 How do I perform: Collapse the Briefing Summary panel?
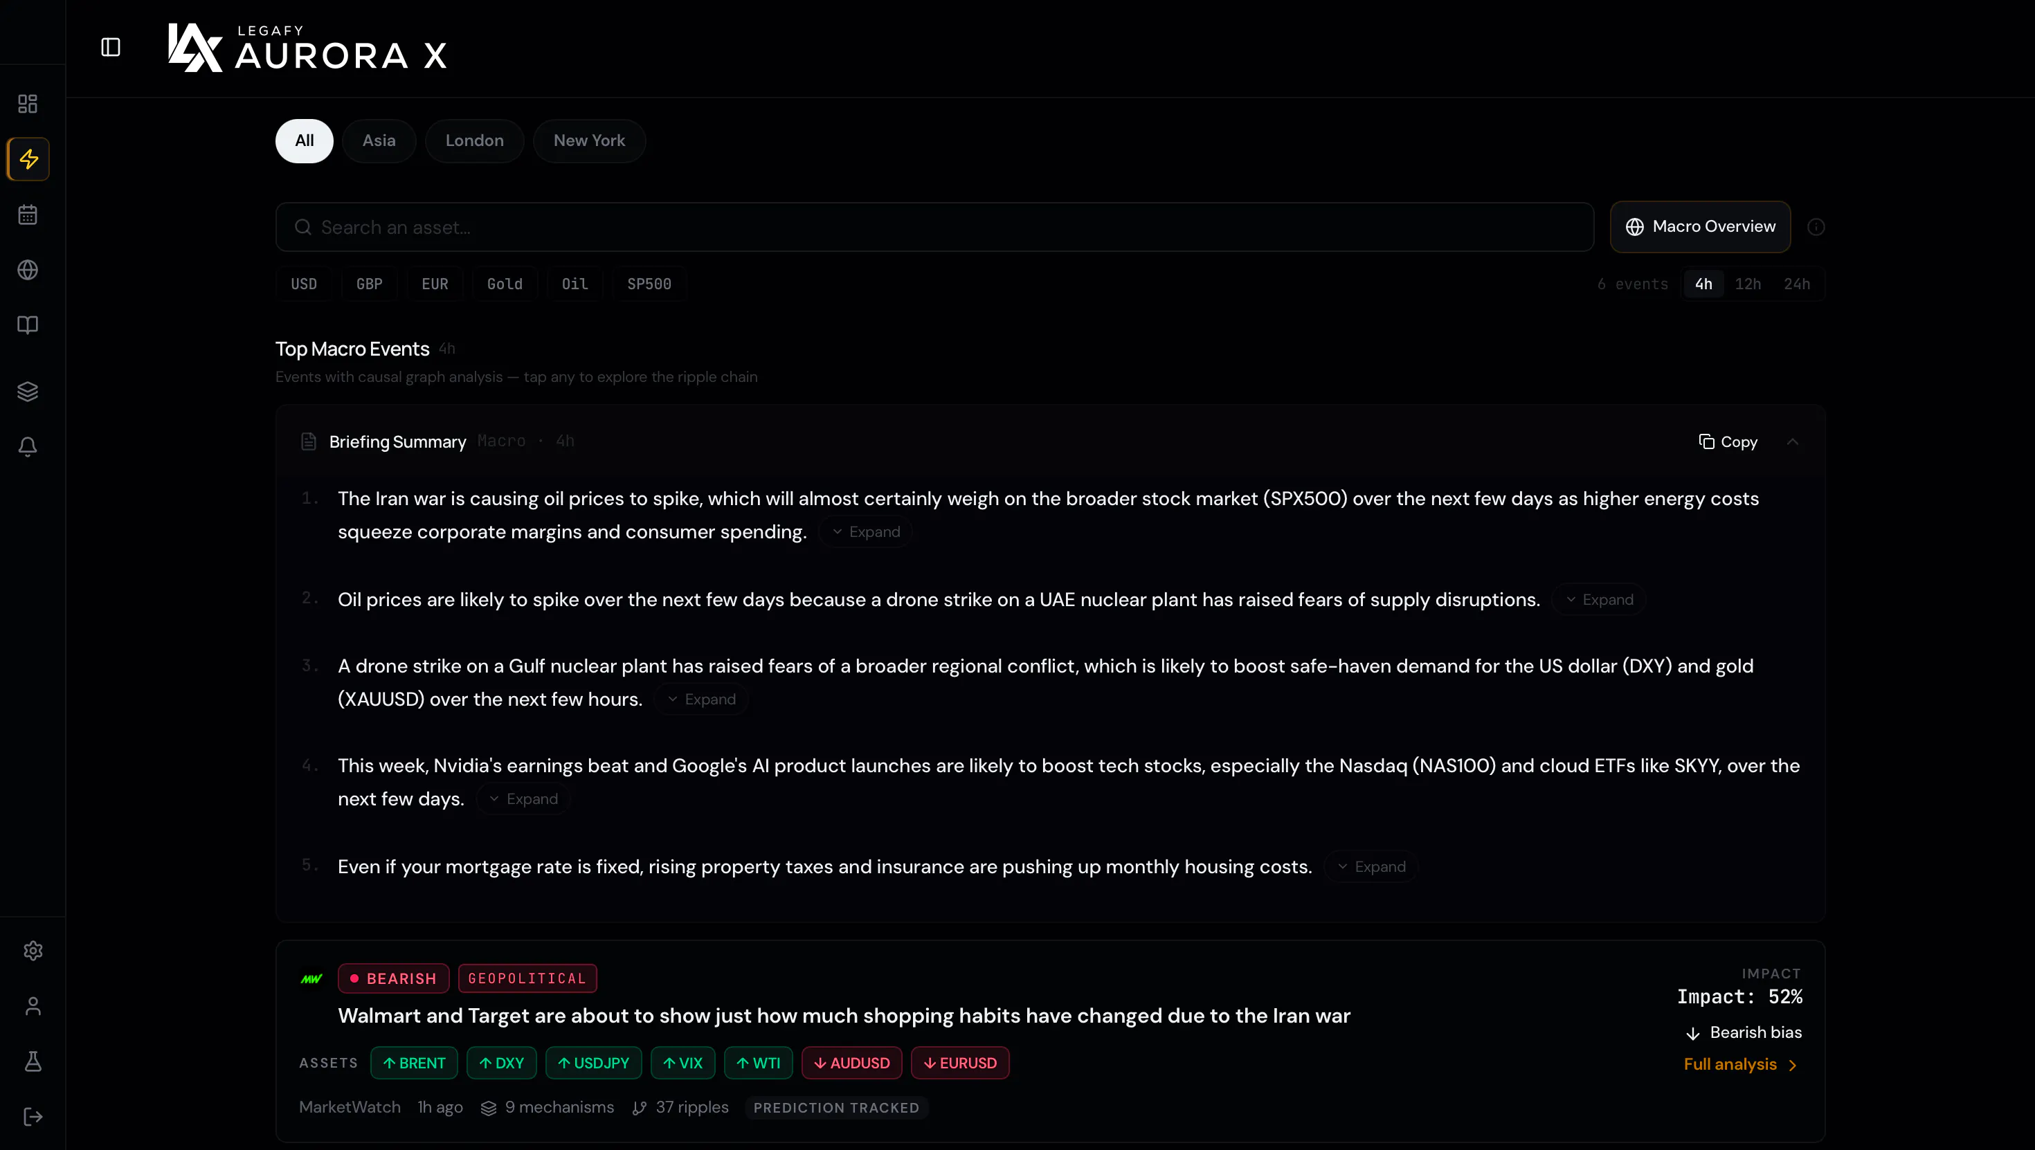click(1793, 441)
